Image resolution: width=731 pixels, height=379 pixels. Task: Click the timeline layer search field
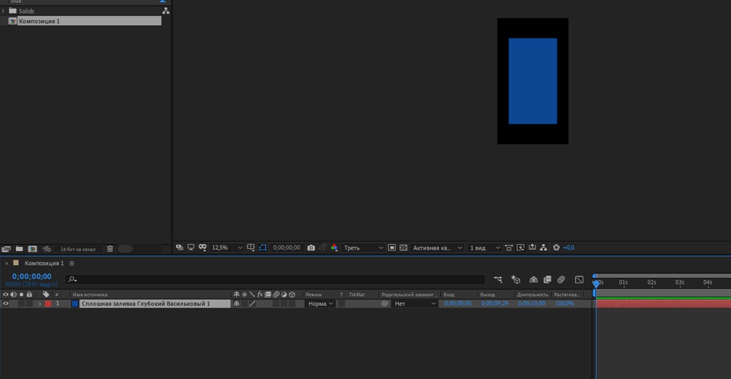tap(275, 279)
